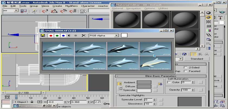Open the Utilities menu in Material Editor
The height and width of the screenshot is (109, 228).
pyautogui.click(x=163, y=8)
